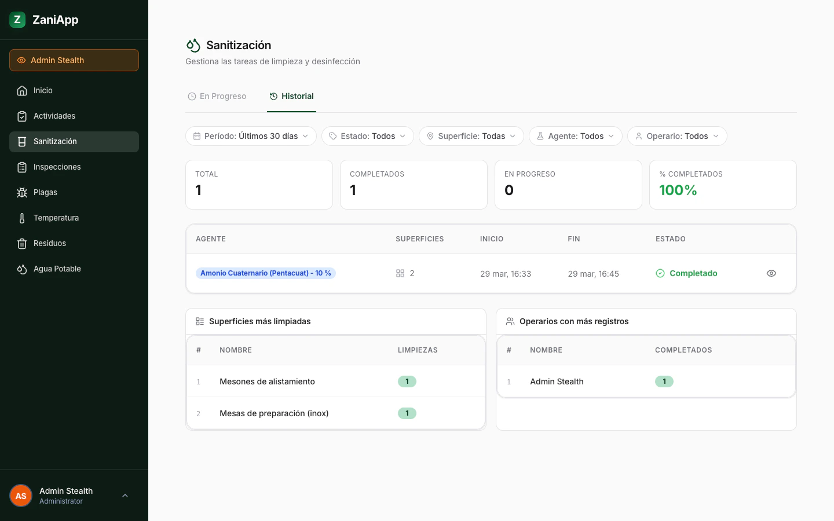Click the Actividades clipboard-check icon
This screenshot has width=834, height=521.
pos(22,116)
